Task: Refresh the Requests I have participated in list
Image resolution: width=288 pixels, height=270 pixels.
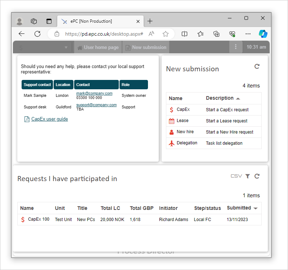Action: pyautogui.click(x=257, y=176)
